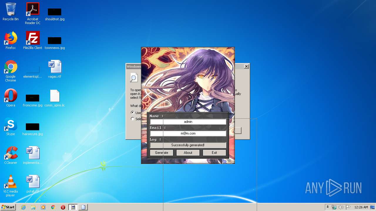Image resolution: width=376 pixels, height=211 pixels.
Task: Click the Log field 'Successfully generated!'
Action: pyautogui.click(x=188, y=145)
